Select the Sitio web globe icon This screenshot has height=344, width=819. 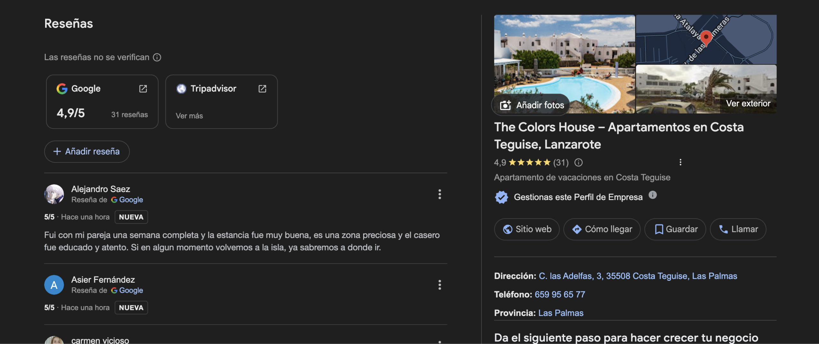click(x=509, y=229)
